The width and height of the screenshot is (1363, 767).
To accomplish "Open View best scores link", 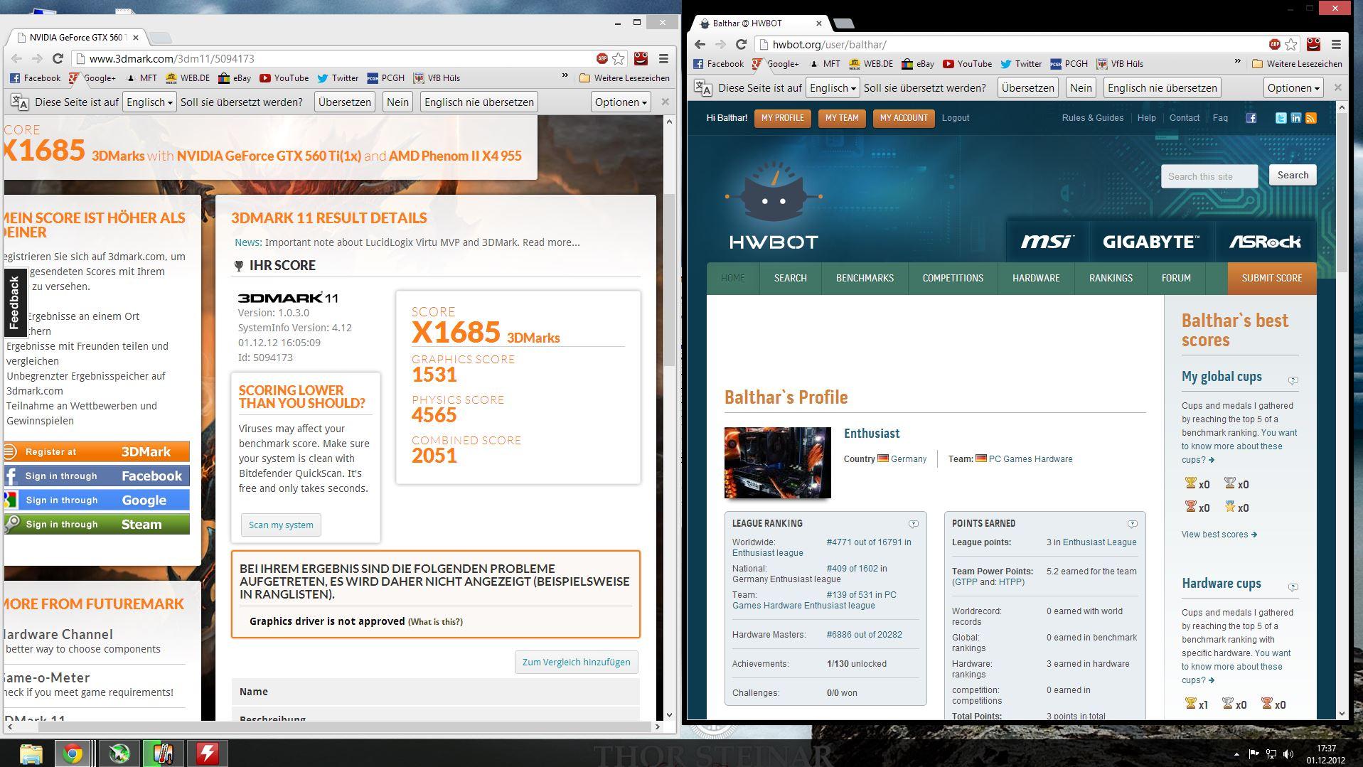I will [1219, 535].
